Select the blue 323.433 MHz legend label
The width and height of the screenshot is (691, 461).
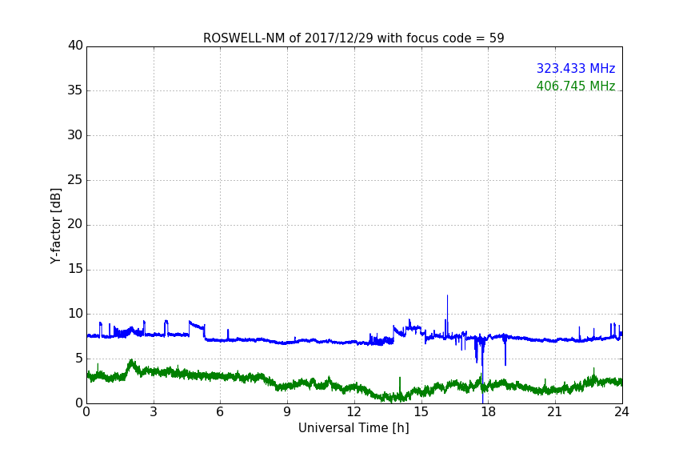click(x=576, y=68)
